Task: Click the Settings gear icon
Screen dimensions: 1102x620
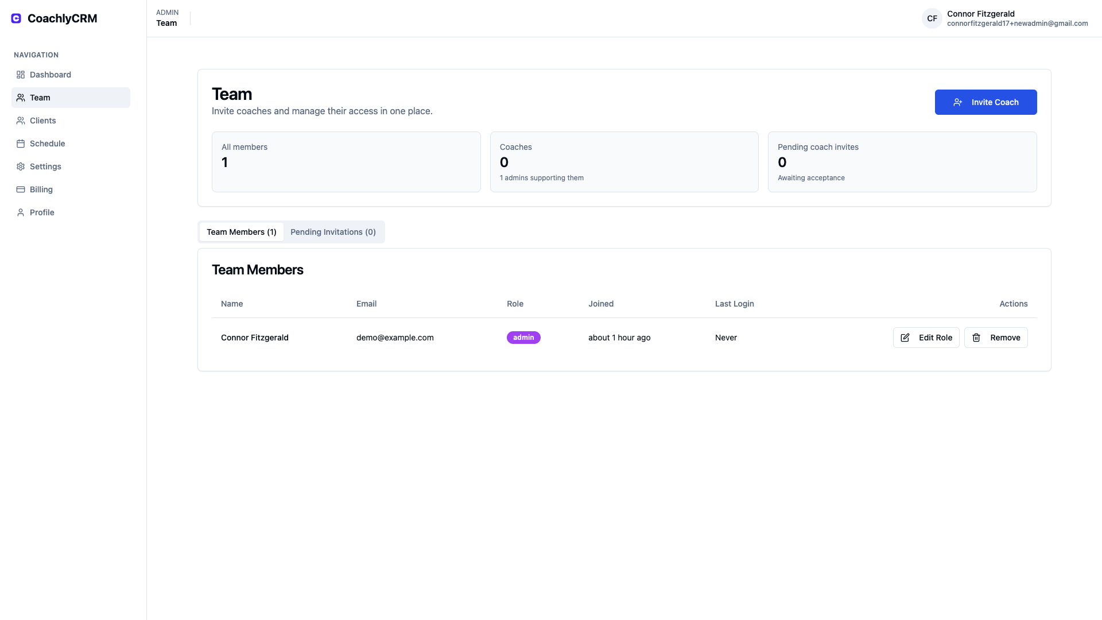Action: [x=20, y=166]
